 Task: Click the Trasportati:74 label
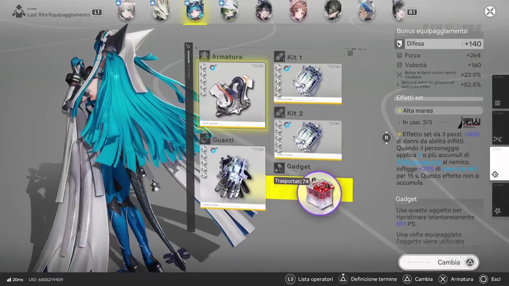pos(291,181)
